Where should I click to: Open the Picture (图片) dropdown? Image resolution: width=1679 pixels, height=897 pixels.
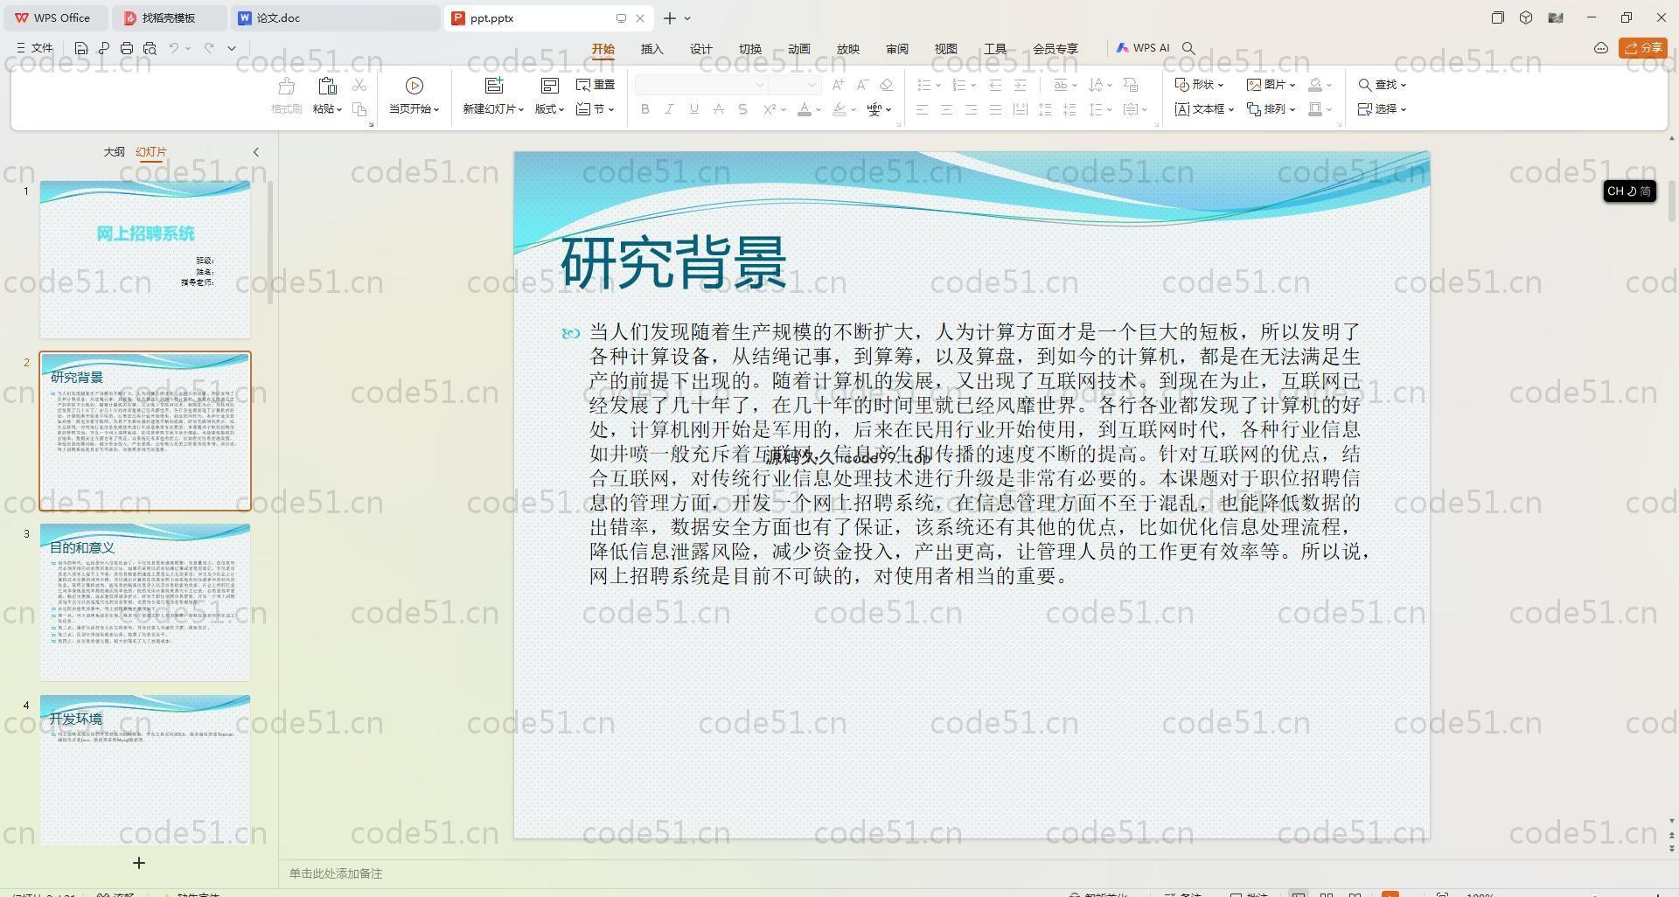tap(1271, 85)
